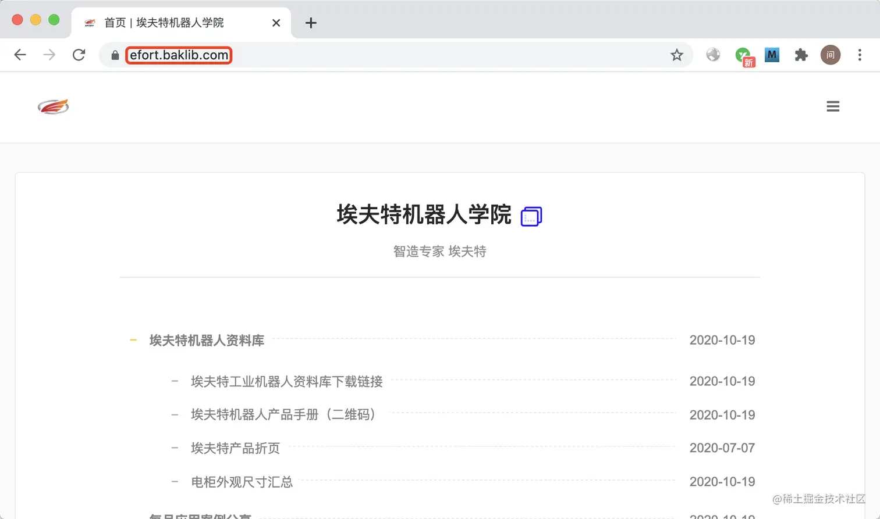The width and height of the screenshot is (880, 519).
Task: Open the green extension with 新 badge
Action: 744,56
